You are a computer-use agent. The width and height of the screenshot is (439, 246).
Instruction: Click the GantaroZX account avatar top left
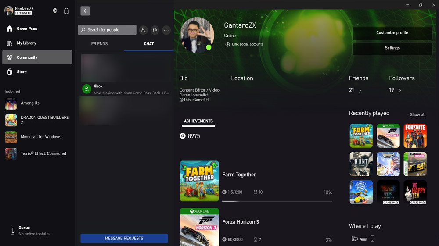pyautogui.click(x=9, y=11)
